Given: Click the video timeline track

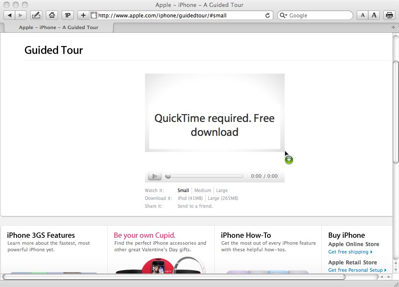Looking at the screenshot, I should (x=204, y=176).
